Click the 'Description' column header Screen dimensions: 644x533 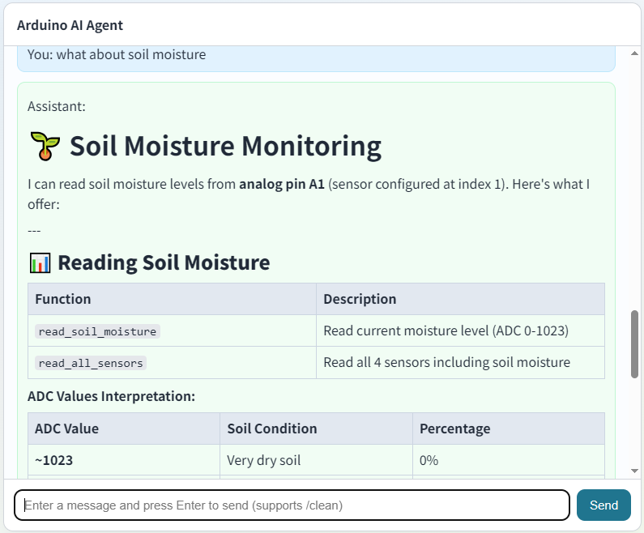pyautogui.click(x=460, y=299)
